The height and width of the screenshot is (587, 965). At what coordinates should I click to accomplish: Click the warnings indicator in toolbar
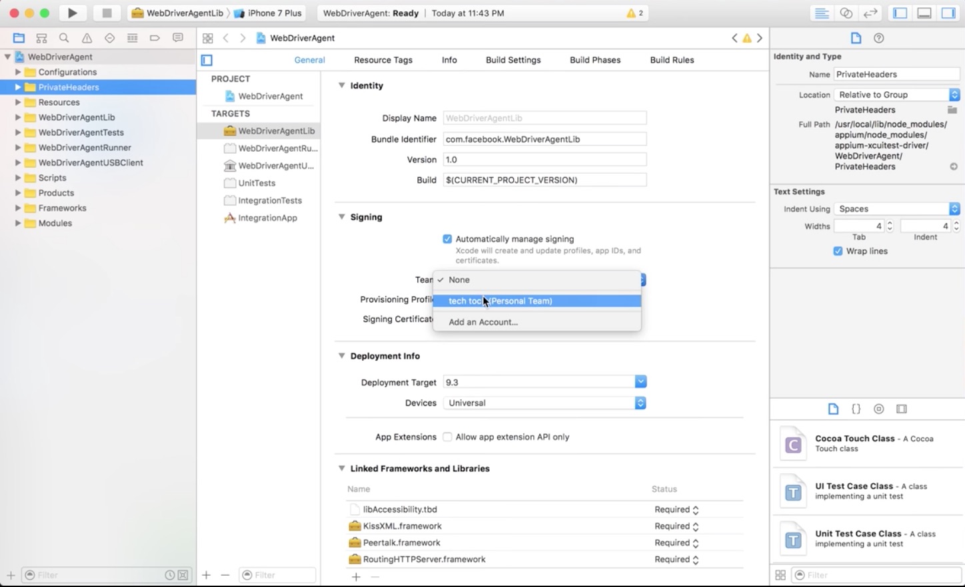click(x=635, y=13)
